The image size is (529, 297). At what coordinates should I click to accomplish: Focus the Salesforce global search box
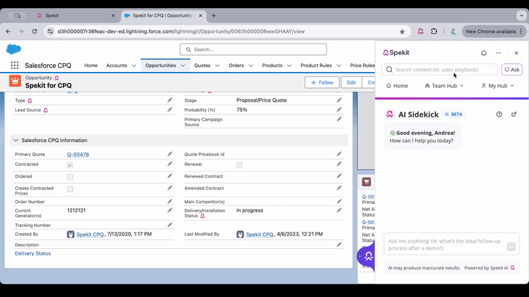click(x=253, y=49)
